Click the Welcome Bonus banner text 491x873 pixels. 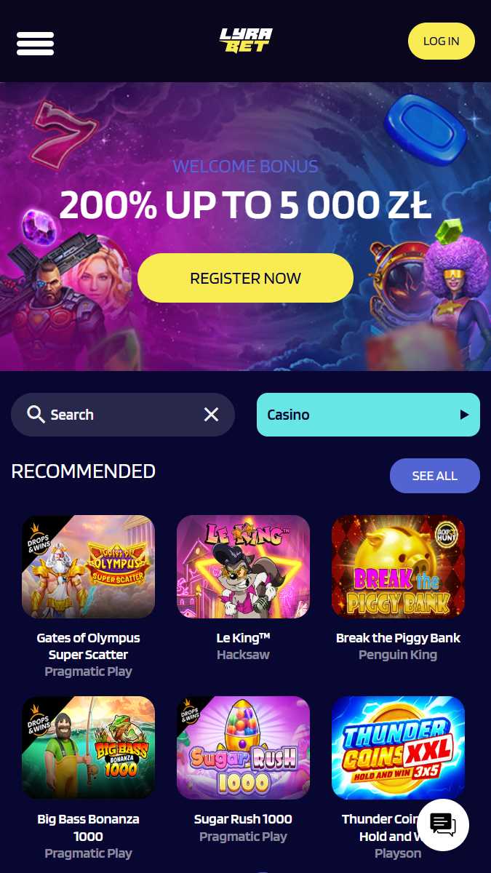point(245,167)
